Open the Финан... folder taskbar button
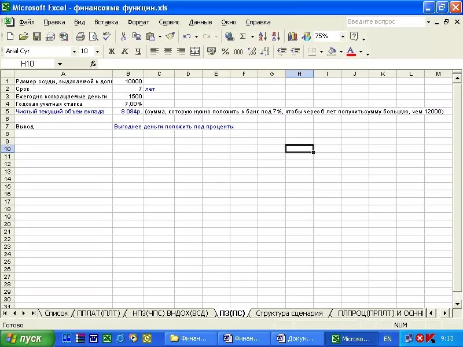The image size is (463, 347). tap(190, 338)
